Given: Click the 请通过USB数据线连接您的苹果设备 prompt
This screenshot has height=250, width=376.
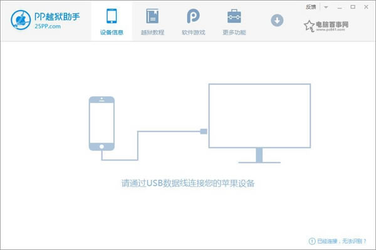Looking at the screenshot, I should tap(188, 183).
